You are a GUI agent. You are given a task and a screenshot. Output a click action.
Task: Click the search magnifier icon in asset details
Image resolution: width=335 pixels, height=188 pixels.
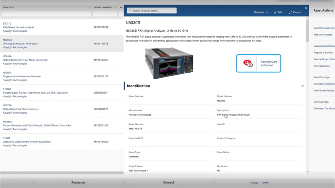(x=130, y=10)
